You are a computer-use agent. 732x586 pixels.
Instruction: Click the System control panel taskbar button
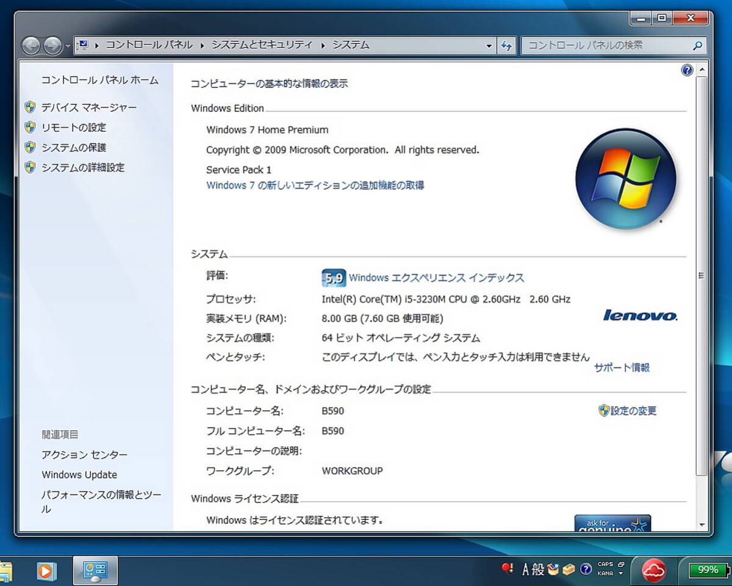click(95, 571)
